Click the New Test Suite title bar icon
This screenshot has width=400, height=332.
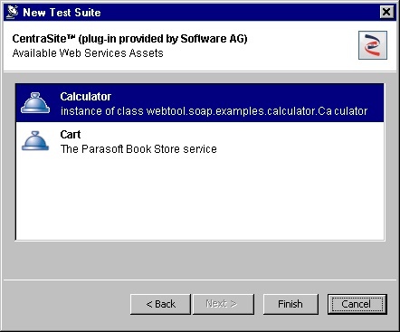point(13,13)
